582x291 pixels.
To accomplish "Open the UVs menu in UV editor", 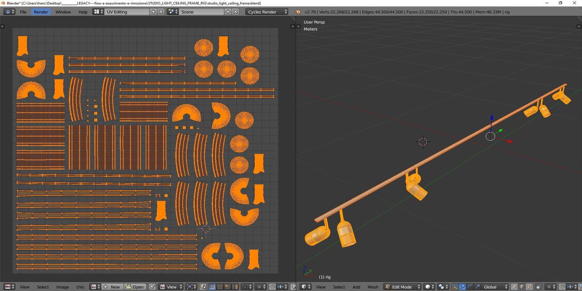I will pyautogui.click(x=80, y=287).
